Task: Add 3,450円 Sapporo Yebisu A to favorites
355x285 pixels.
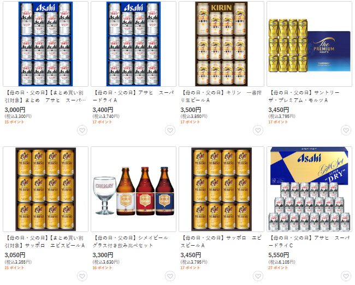Action: (x=258, y=276)
